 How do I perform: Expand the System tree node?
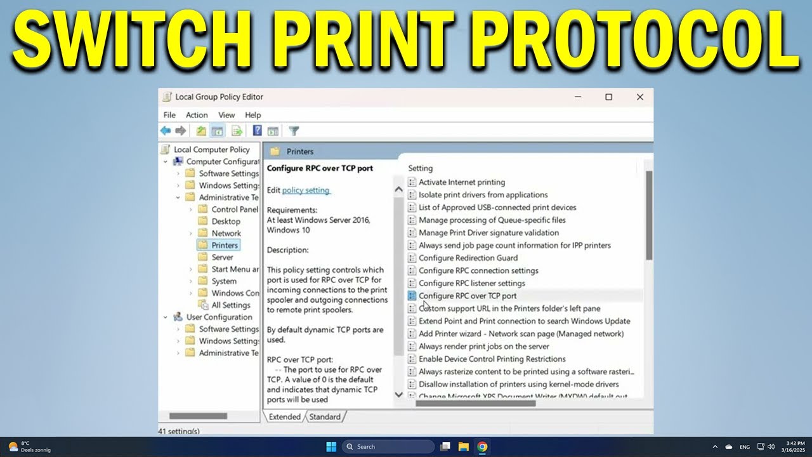190,281
